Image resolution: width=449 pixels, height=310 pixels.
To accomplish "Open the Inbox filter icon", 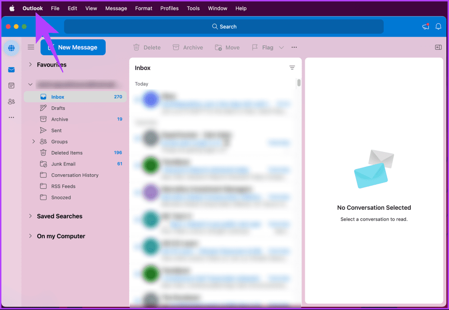I will 292,68.
